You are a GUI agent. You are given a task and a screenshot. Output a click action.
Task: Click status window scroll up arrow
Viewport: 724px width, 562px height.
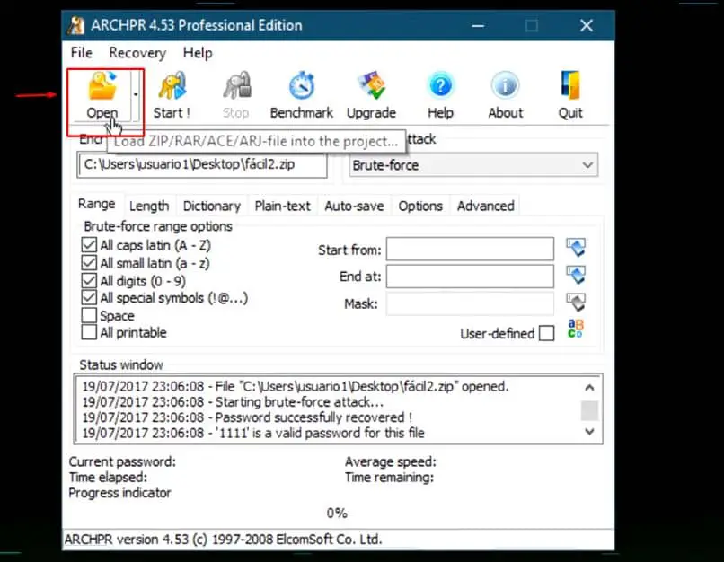(x=589, y=388)
